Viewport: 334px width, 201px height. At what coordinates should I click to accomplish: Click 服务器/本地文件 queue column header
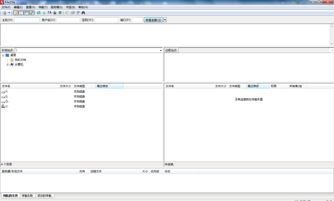(38, 171)
